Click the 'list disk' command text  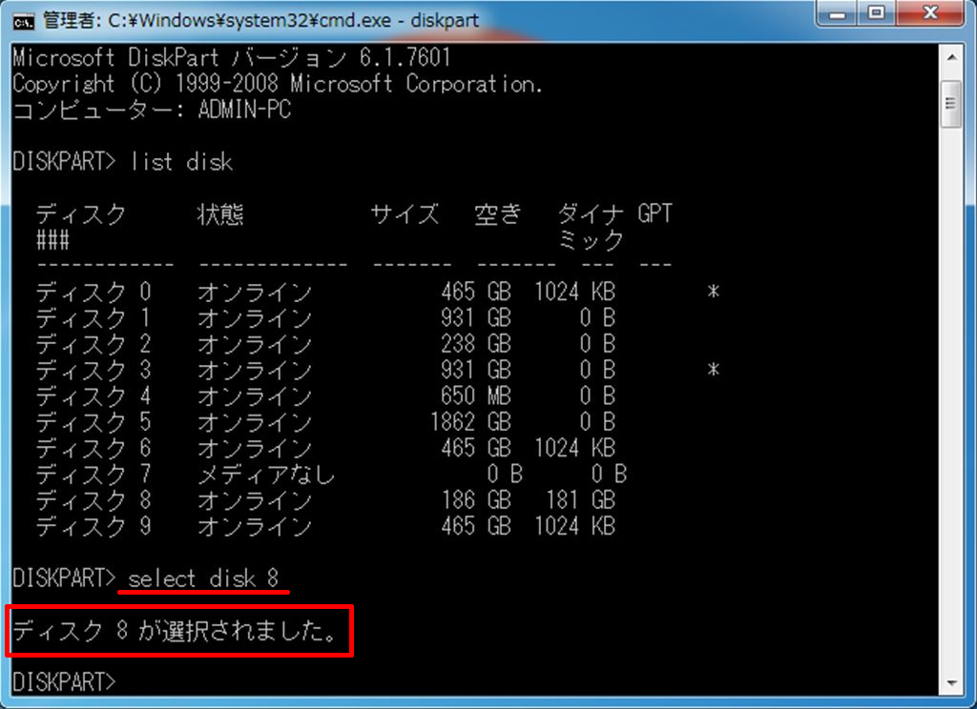pos(182,162)
